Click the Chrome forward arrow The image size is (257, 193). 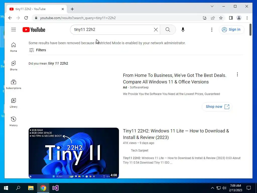18,18
